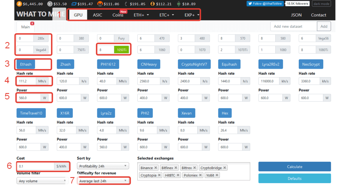Remove Bitfinex from selected exchanges
Screen dimensions: 347x190
176,168
